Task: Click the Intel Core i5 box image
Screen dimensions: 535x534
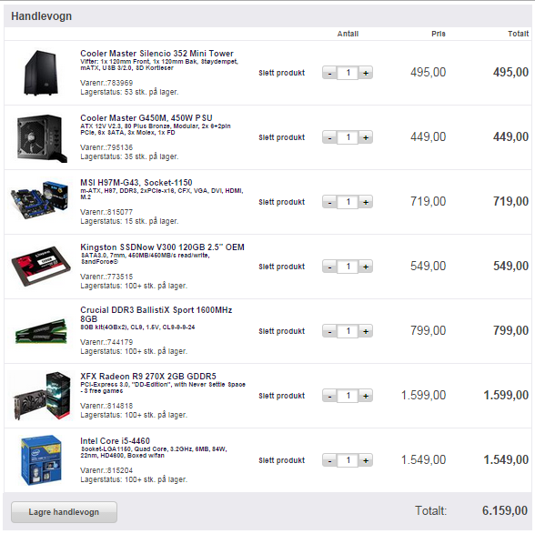Action: pyautogui.click(x=41, y=459)
